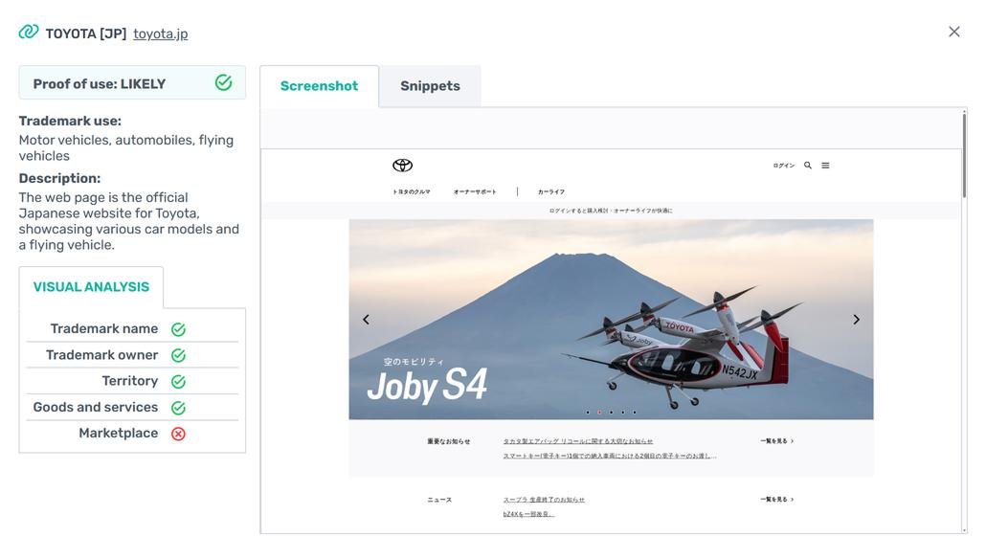Click the Trademark owner check icon
The image size is (986, 559).
click(179, 355)
